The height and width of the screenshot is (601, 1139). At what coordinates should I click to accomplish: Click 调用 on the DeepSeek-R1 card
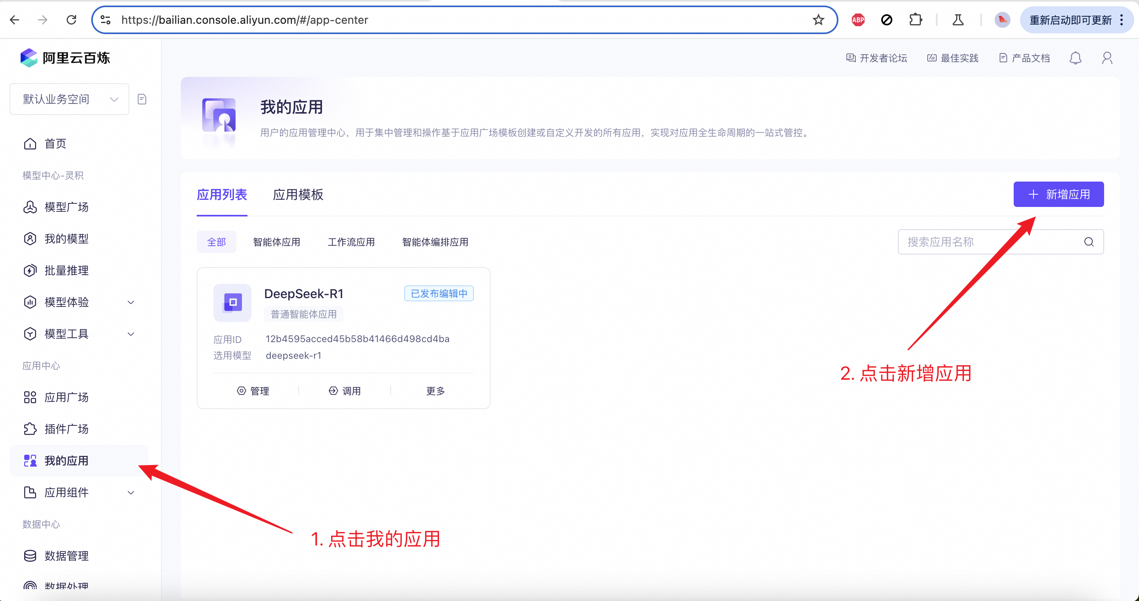point(345,391)
